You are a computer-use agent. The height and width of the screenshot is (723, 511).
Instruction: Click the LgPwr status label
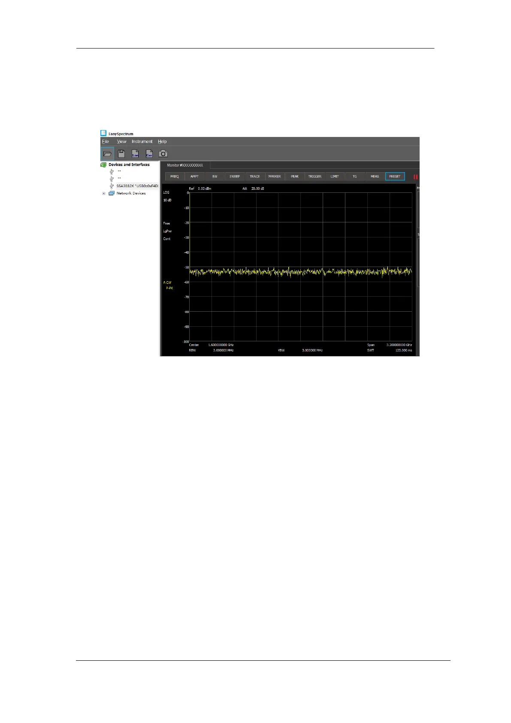point(167,231)
